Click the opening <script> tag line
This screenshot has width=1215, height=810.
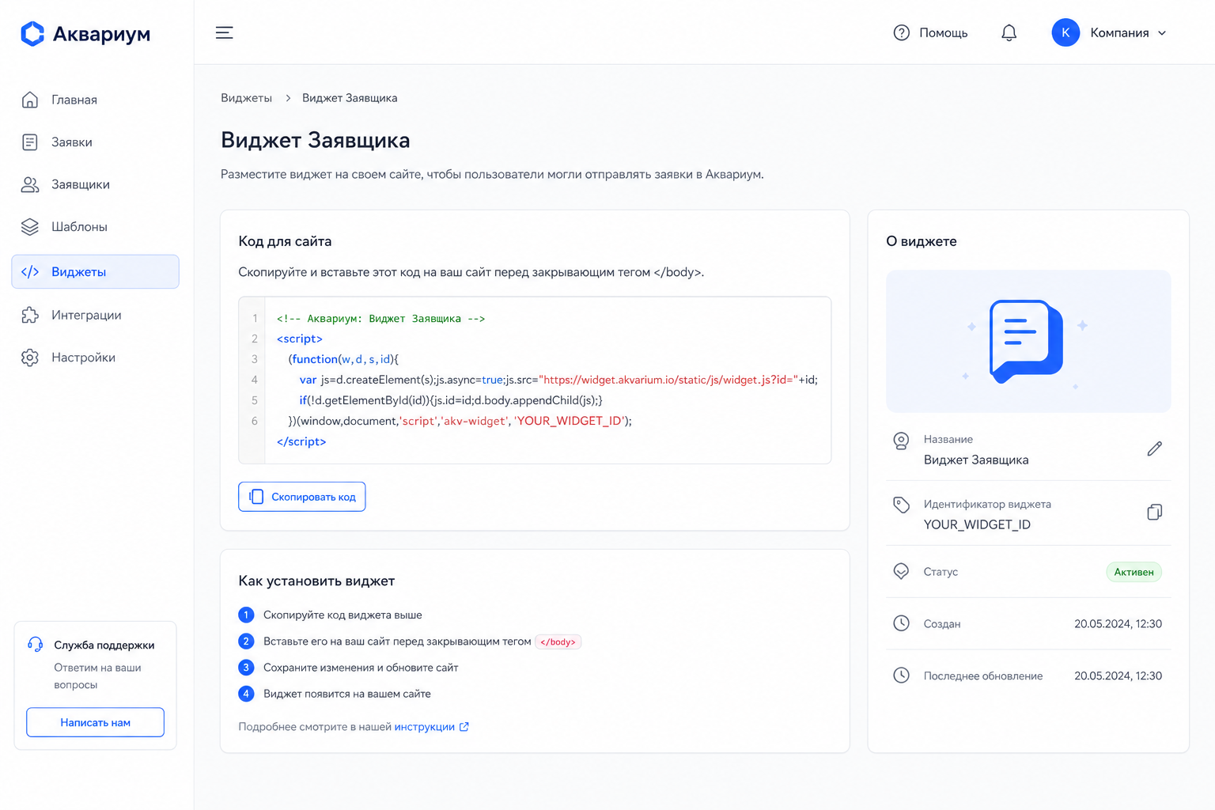[300, 339]
